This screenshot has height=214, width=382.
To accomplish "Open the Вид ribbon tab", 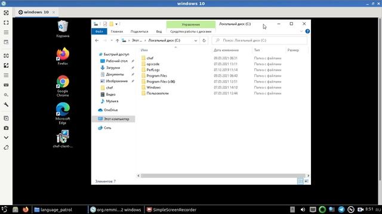I will click(159, 32).
